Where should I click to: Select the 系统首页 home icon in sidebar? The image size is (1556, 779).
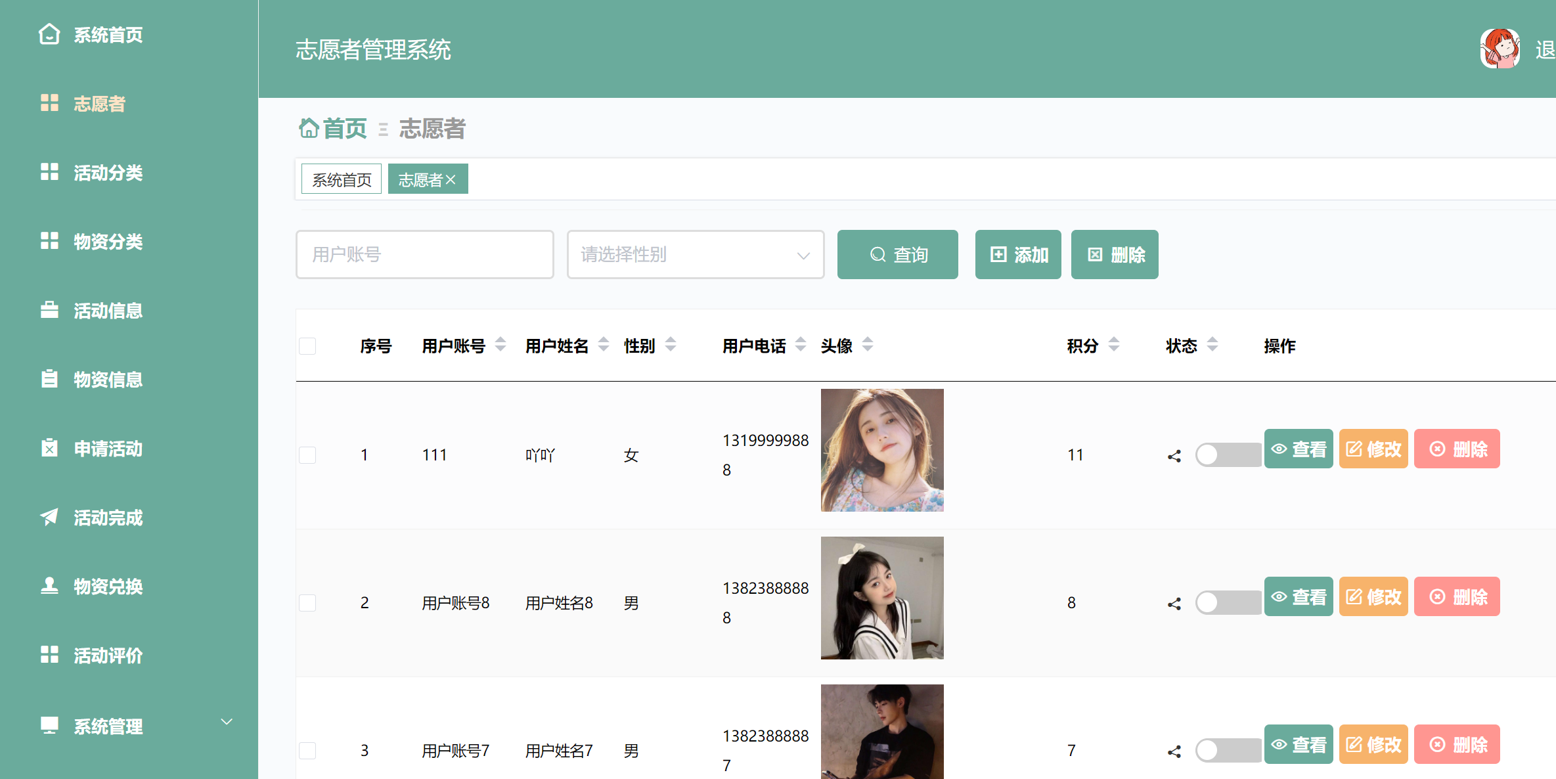(x=49, y=35)
